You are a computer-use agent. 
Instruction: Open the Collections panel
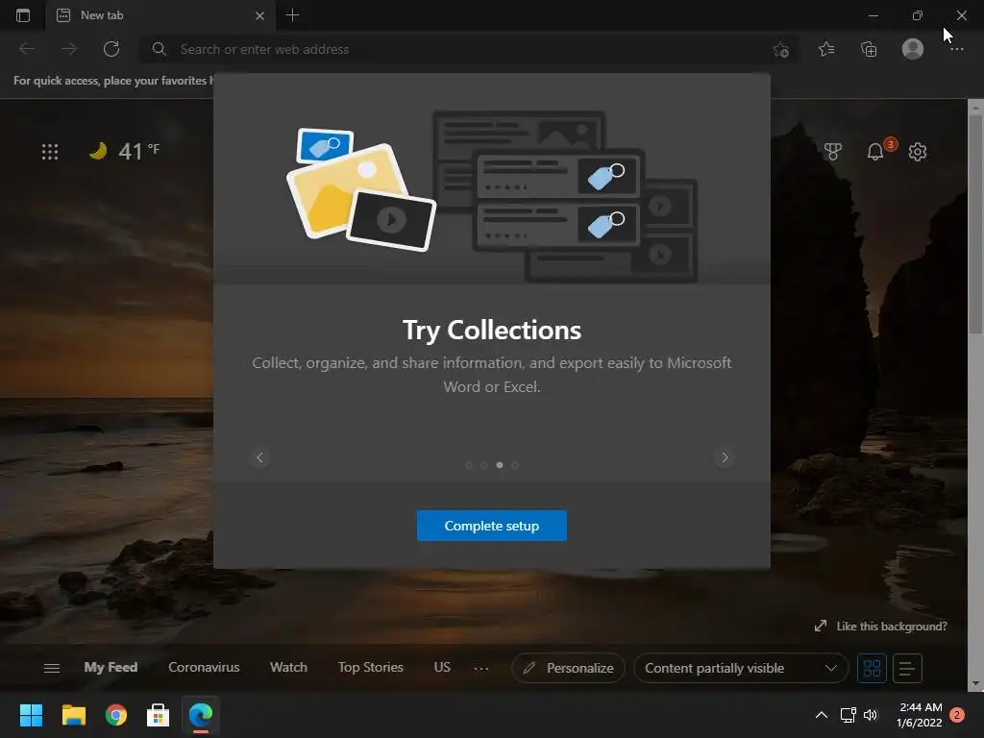click(869, 49)
